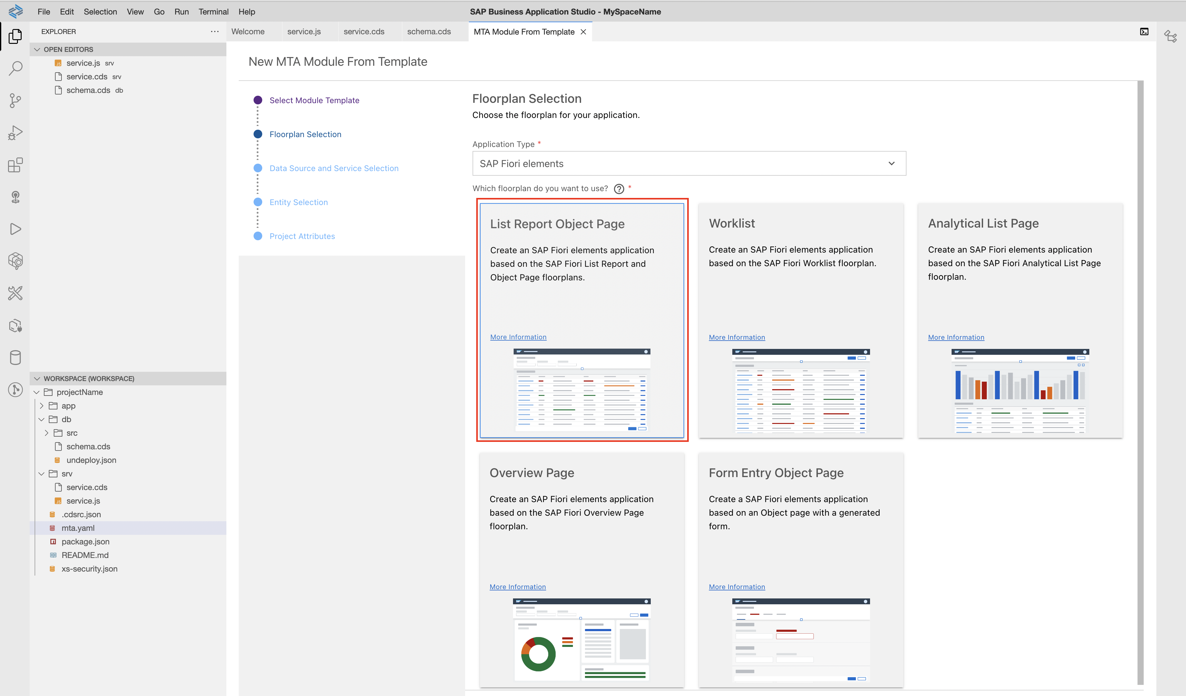Expand the src folder
The image size is (1186, 696).
click(46, 433)
